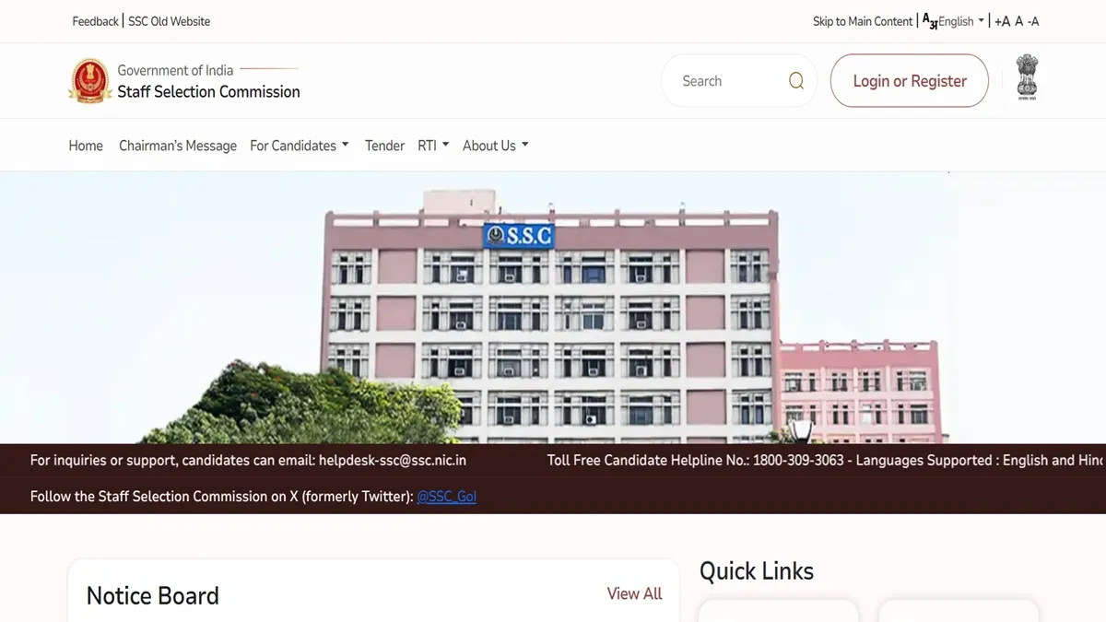This screenshot has height=622, width=1106.
Task: Click View All on Notice Board
Action: click(x=634, y=594)
